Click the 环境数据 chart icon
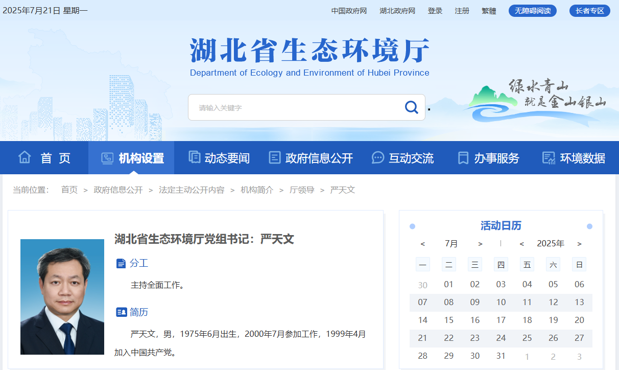The image size is (619, 370). point(549,158)
